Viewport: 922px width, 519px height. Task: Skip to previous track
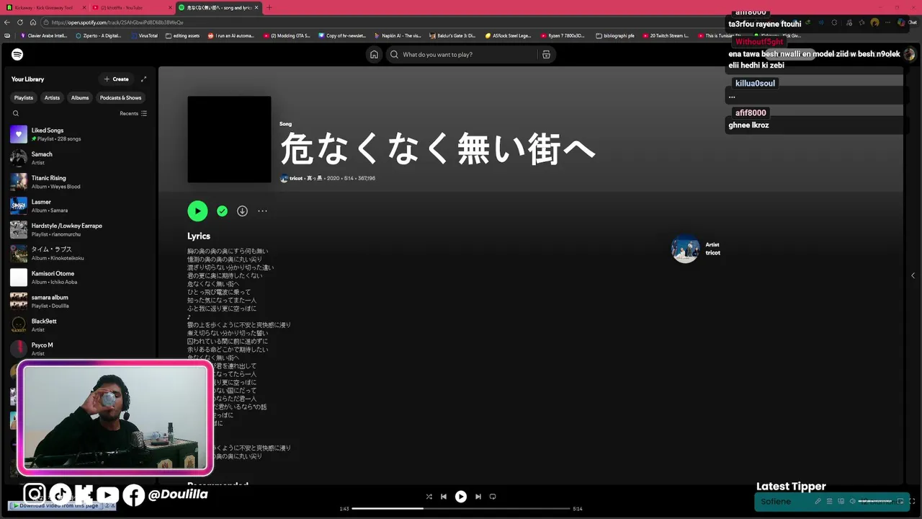[444, 497]
